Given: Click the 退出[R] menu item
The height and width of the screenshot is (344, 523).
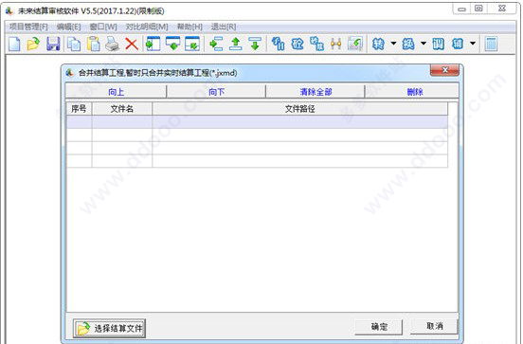Looking at the screenshot, I should 224,27.
